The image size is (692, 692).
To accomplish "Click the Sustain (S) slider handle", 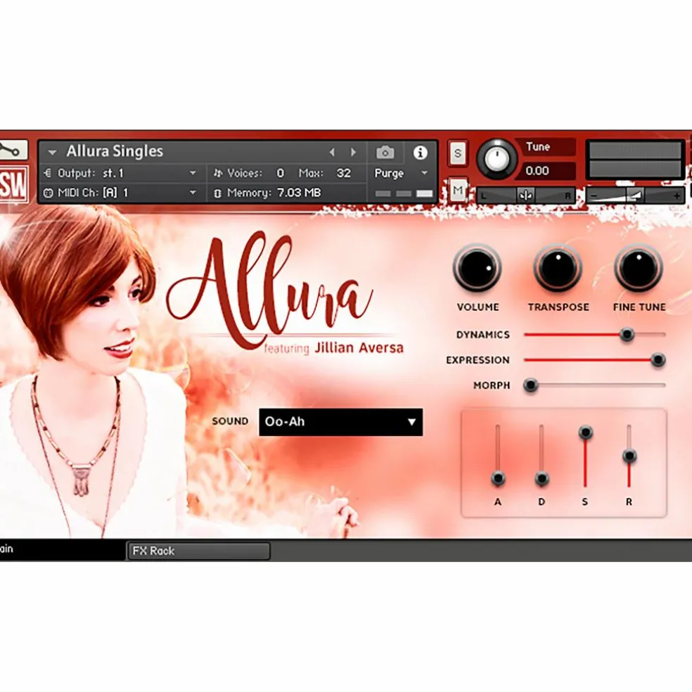I will (585, 432).
